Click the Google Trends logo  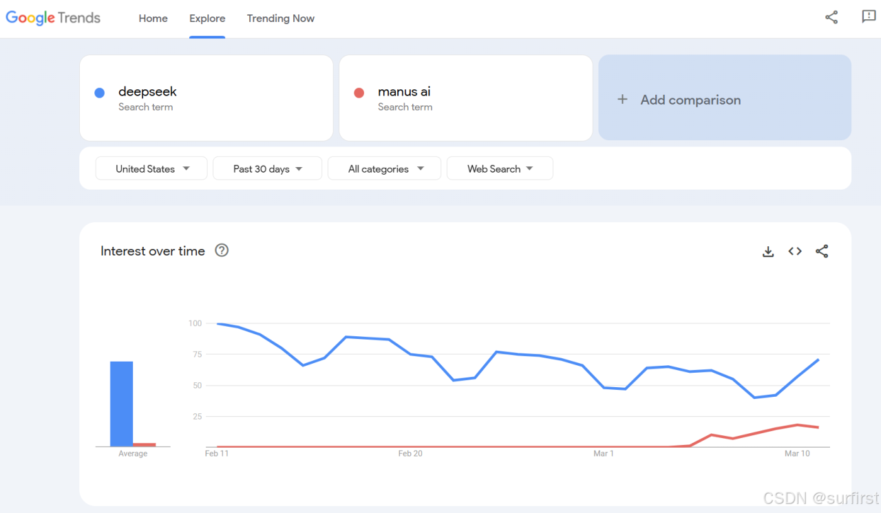[53, 19]
